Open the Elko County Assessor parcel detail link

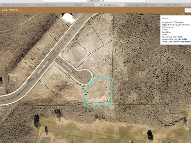182,42
